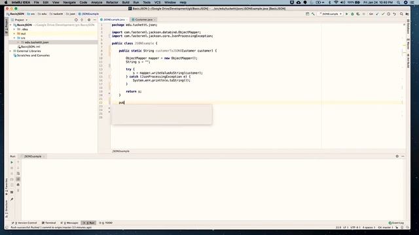Click the Run panel layout icon

[12, 192]
